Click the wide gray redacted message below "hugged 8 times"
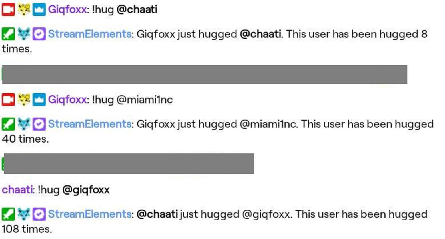 tap(205, 74)
